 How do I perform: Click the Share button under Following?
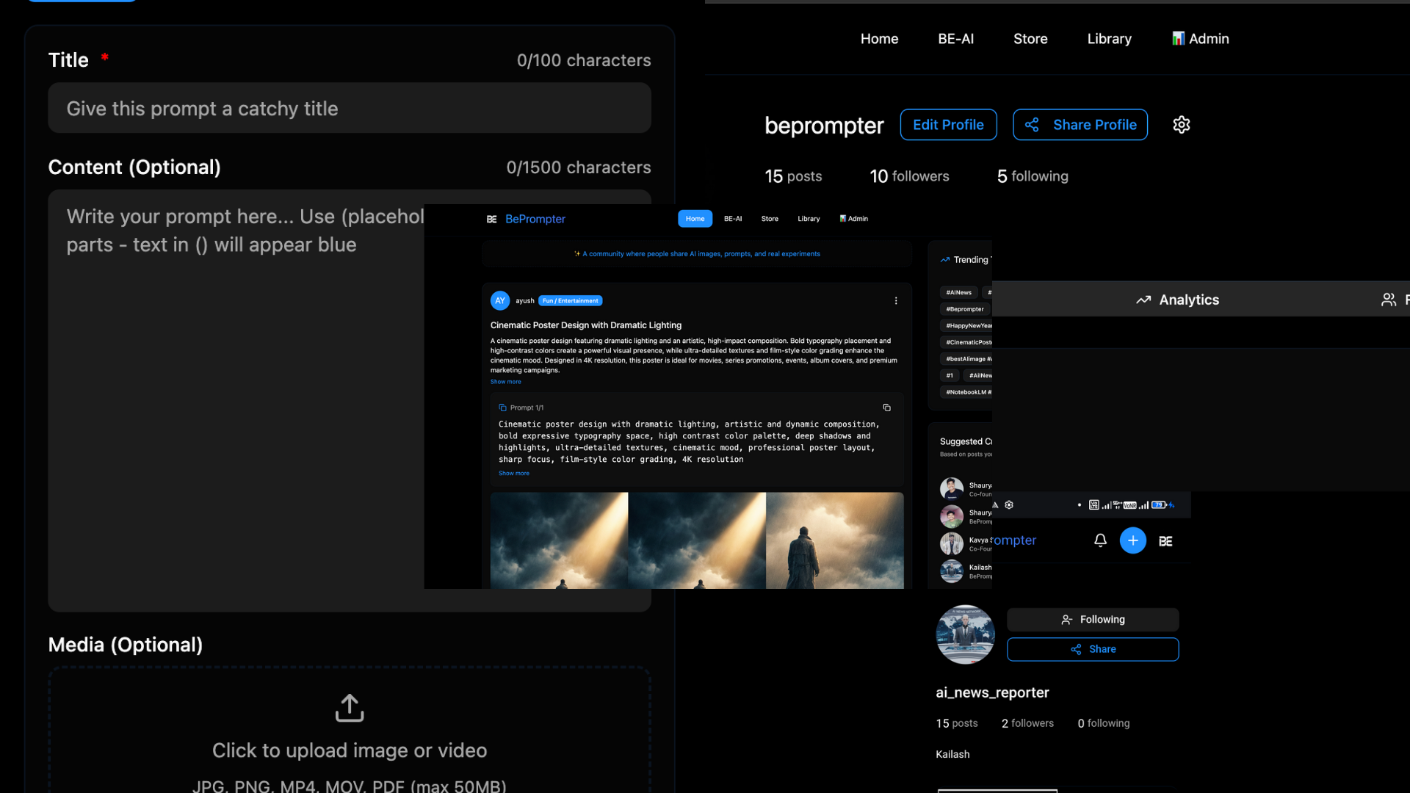[1092, 649]
